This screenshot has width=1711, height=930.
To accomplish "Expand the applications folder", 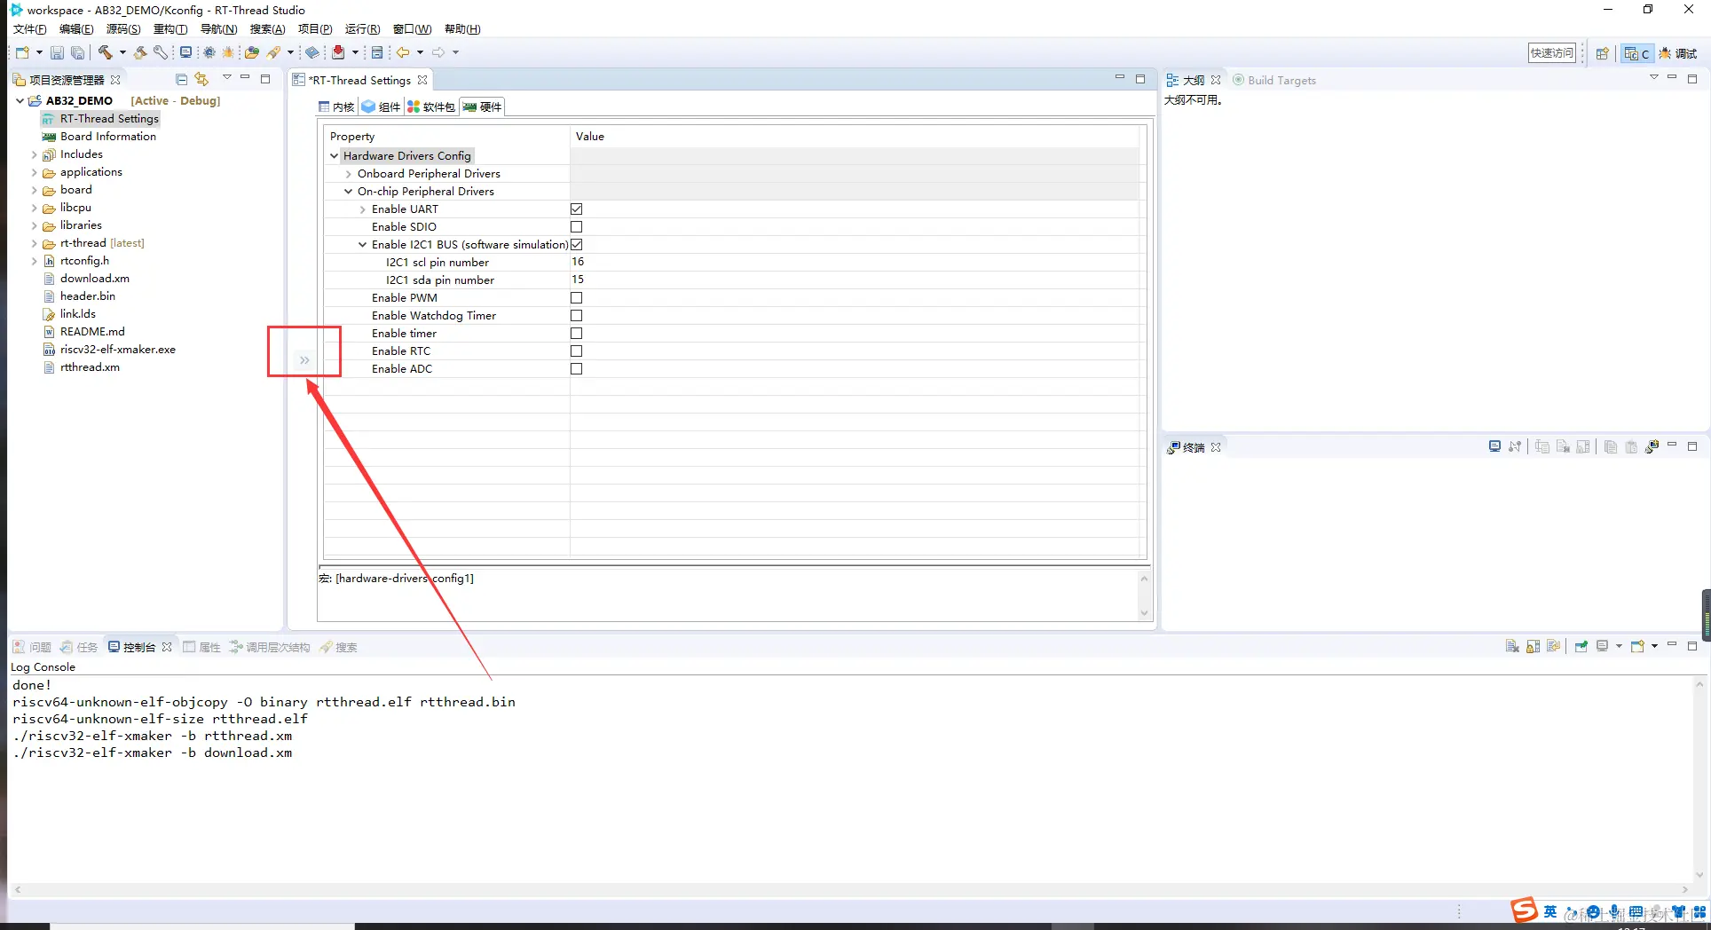I will (x=34, y=172).
